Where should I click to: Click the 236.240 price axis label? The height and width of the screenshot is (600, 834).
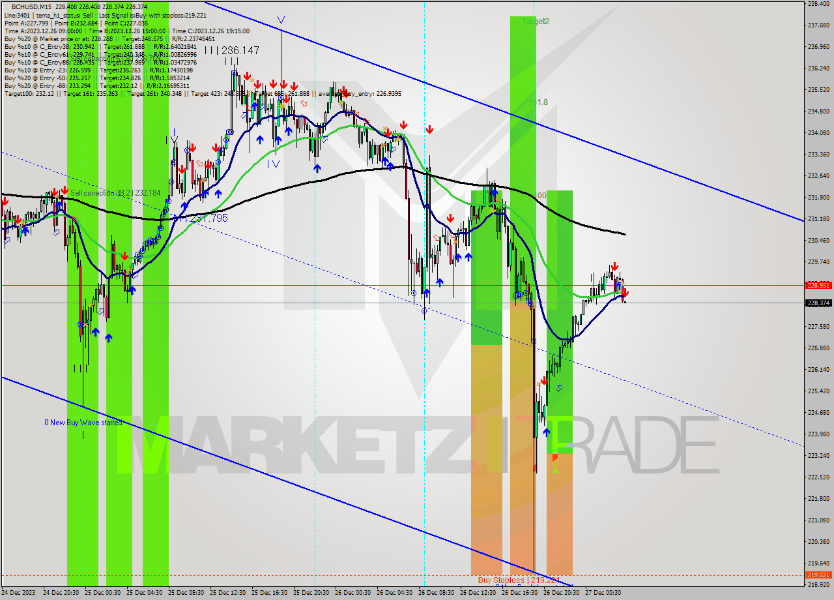[x=818, y=68]
